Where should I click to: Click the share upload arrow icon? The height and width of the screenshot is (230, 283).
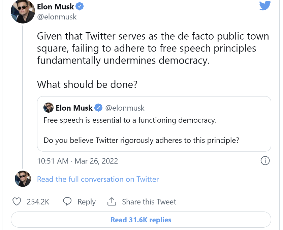112,202
